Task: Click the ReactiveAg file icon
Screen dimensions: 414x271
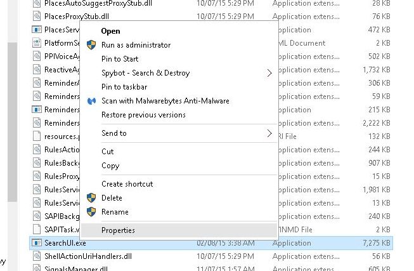Action: (37, 69)
